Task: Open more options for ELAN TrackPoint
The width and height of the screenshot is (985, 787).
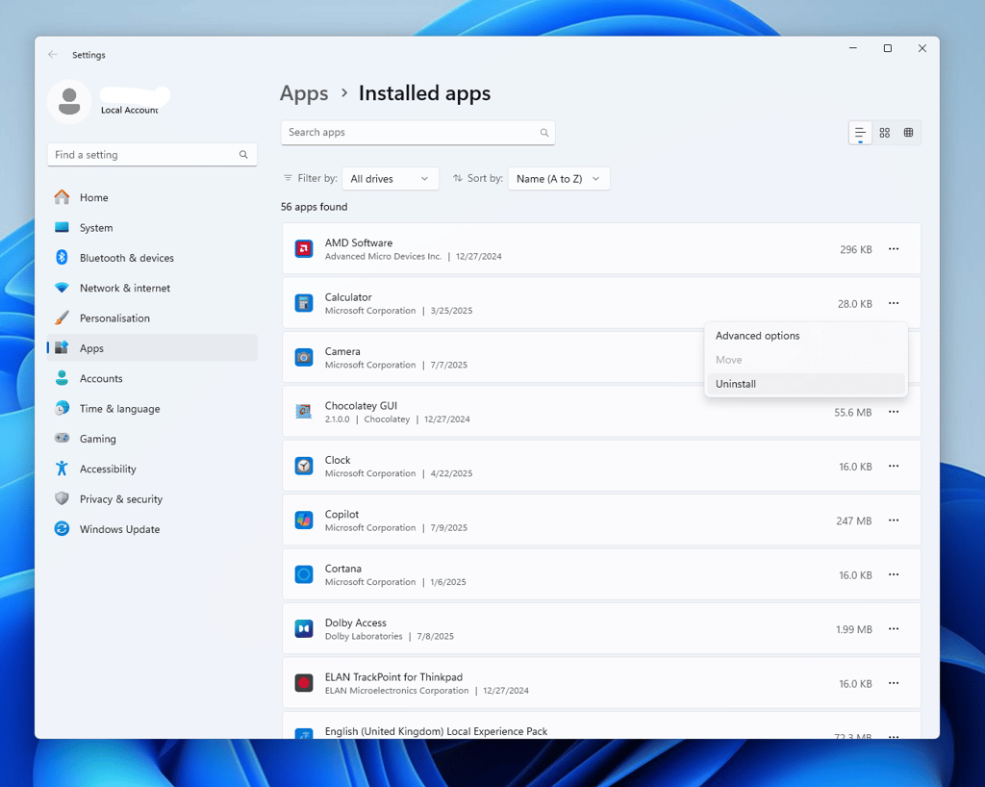Action: (x=894, y=683)
